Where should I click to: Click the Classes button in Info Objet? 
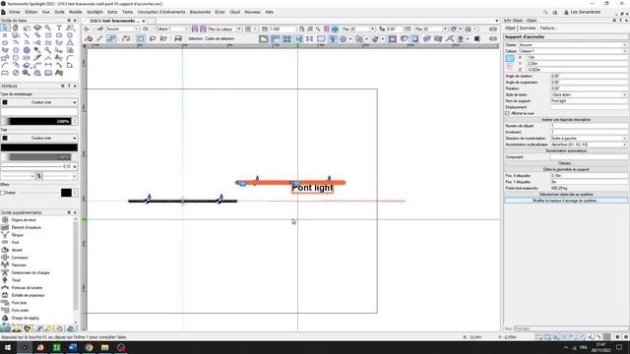566,163
